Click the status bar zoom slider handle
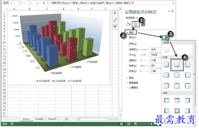199x131 pixels. click(151, 124)
